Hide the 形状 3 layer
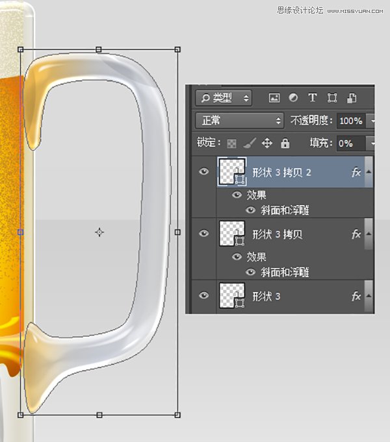The width and height of the screenshot is (390, 442). (203, 295)
